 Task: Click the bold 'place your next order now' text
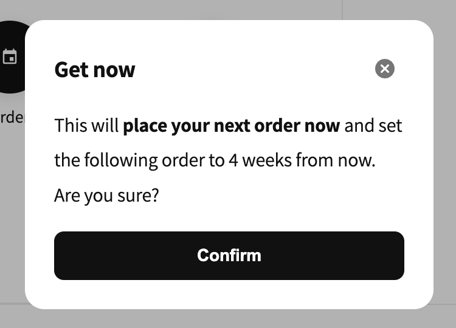pyautogui.click(x=232, y=126)
